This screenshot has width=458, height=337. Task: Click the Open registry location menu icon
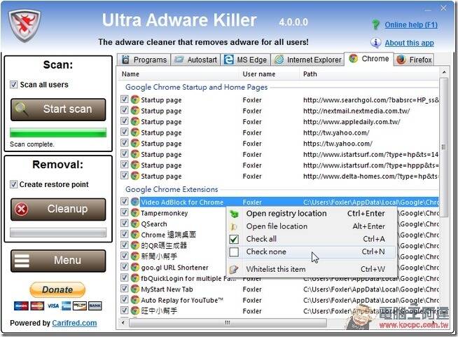tap(234, 214)
